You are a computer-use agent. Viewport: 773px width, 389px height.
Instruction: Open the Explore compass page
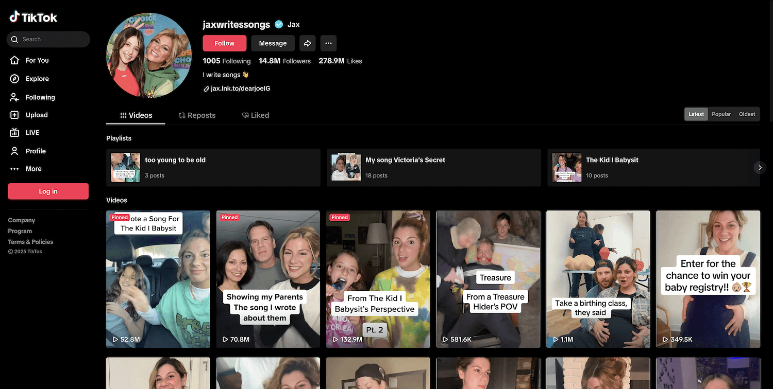(37, 79)
